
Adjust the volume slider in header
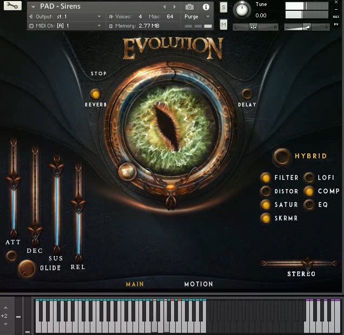coord(307,27)
